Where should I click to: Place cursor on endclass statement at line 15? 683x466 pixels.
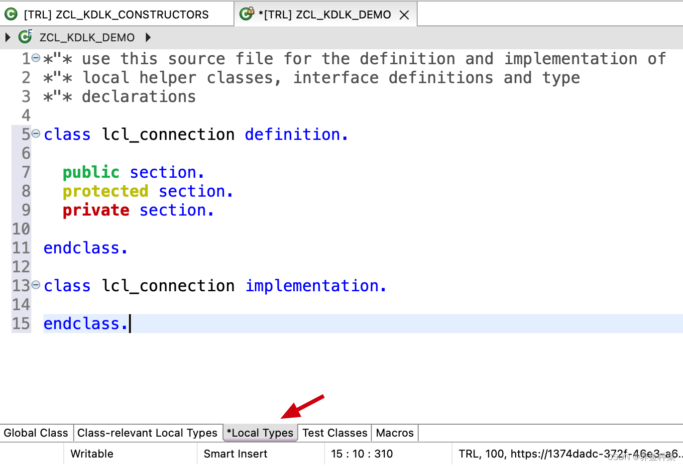[85, 323]
